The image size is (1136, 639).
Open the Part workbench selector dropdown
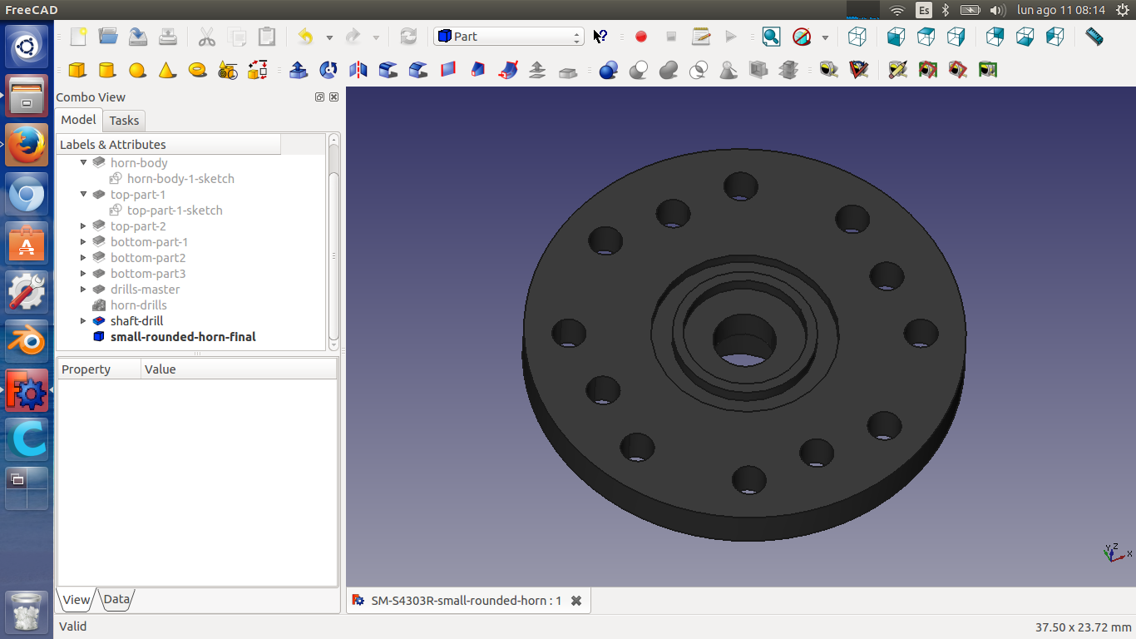tap(508, 37)
